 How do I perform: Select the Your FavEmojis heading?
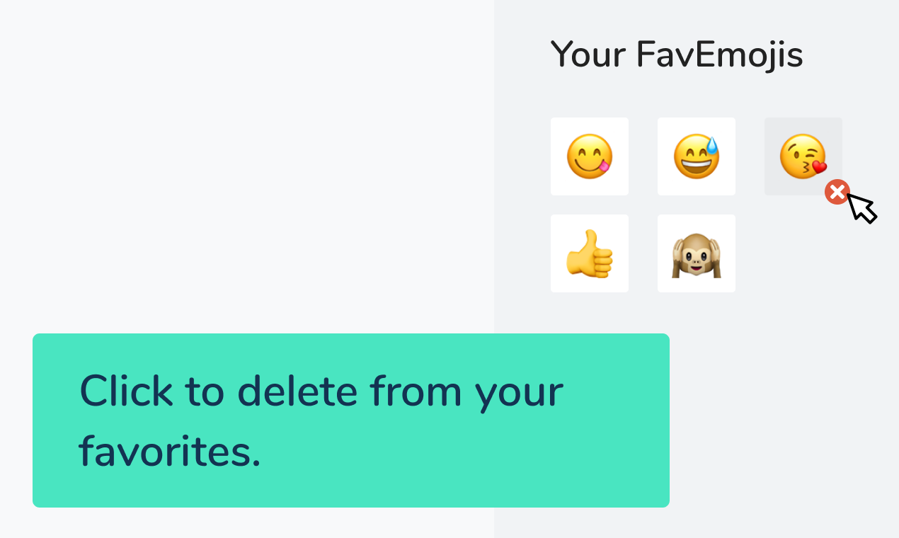(x=677, y=54)
